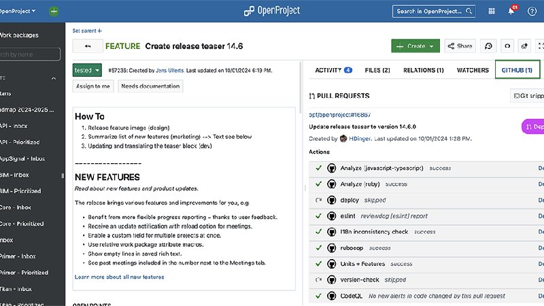Click the reminder icon beside the watch button
The image size is (544, 306).
click(x=524, y=46)
